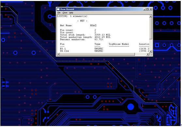
Task: Click the horizontal scroll right arrow
Action: [148, 54]
